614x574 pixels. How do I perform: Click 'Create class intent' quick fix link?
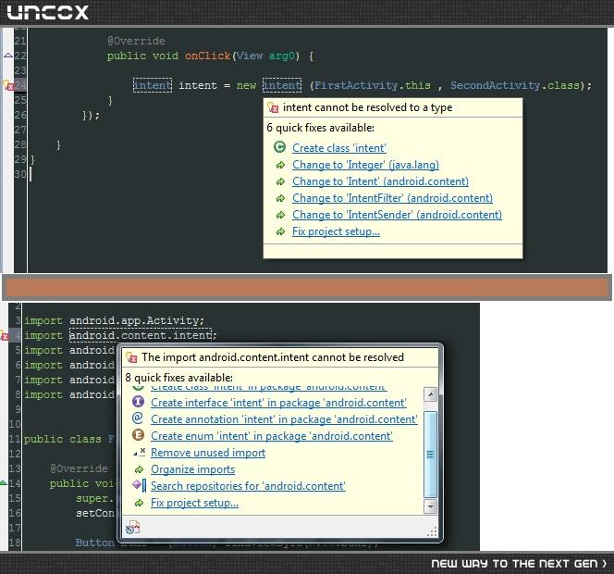(339, 148)
